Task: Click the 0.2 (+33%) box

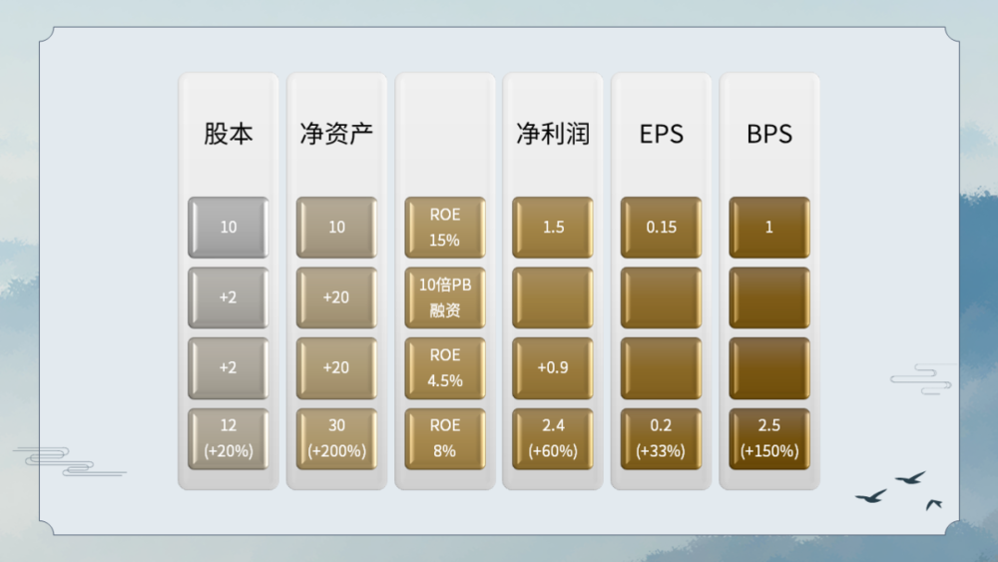Action: coord(661,438)
